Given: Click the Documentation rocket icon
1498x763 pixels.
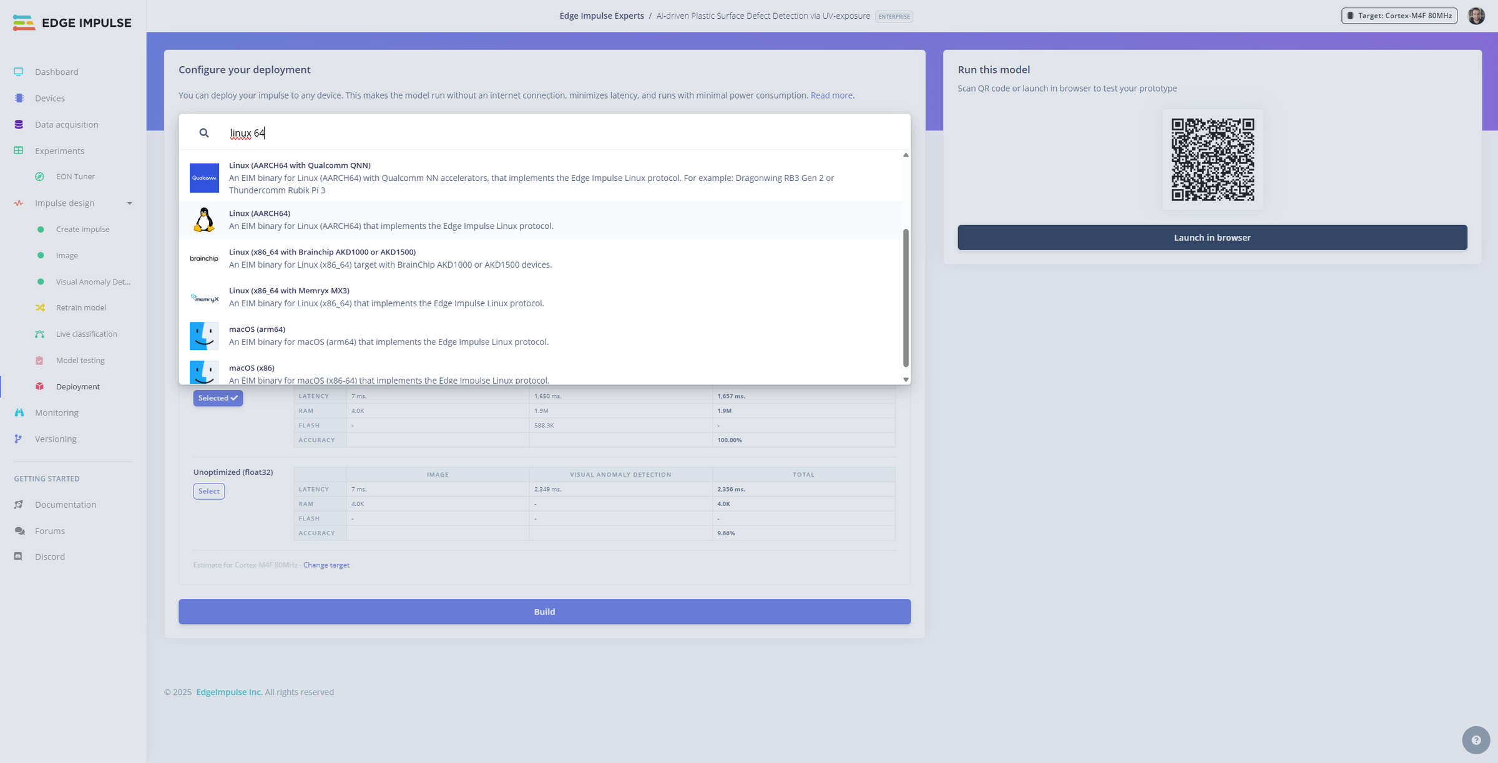Looking at the screenshot, I should [19, 504].
